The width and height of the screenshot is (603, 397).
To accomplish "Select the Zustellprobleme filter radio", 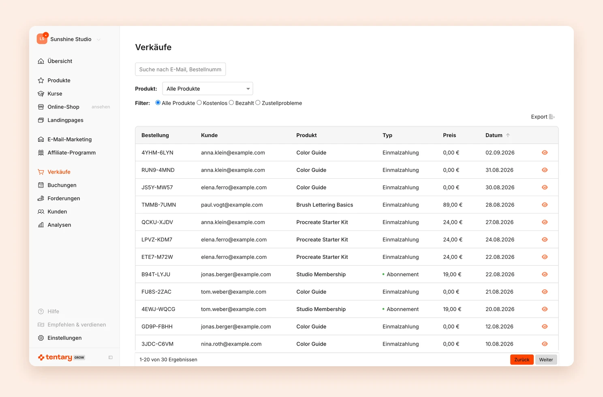I will [x=258, y=103].
